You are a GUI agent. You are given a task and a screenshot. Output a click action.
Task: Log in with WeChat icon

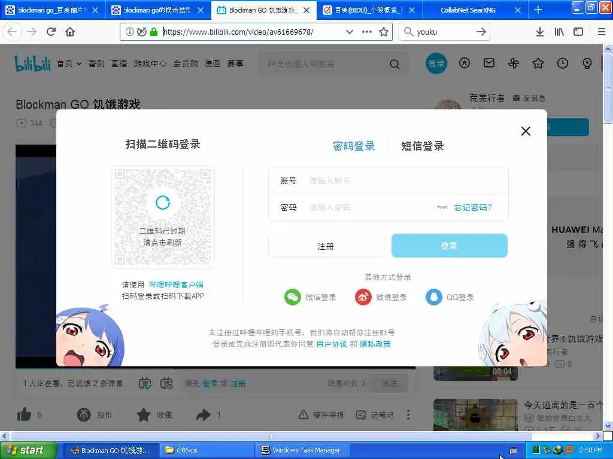tap(292, 297)
